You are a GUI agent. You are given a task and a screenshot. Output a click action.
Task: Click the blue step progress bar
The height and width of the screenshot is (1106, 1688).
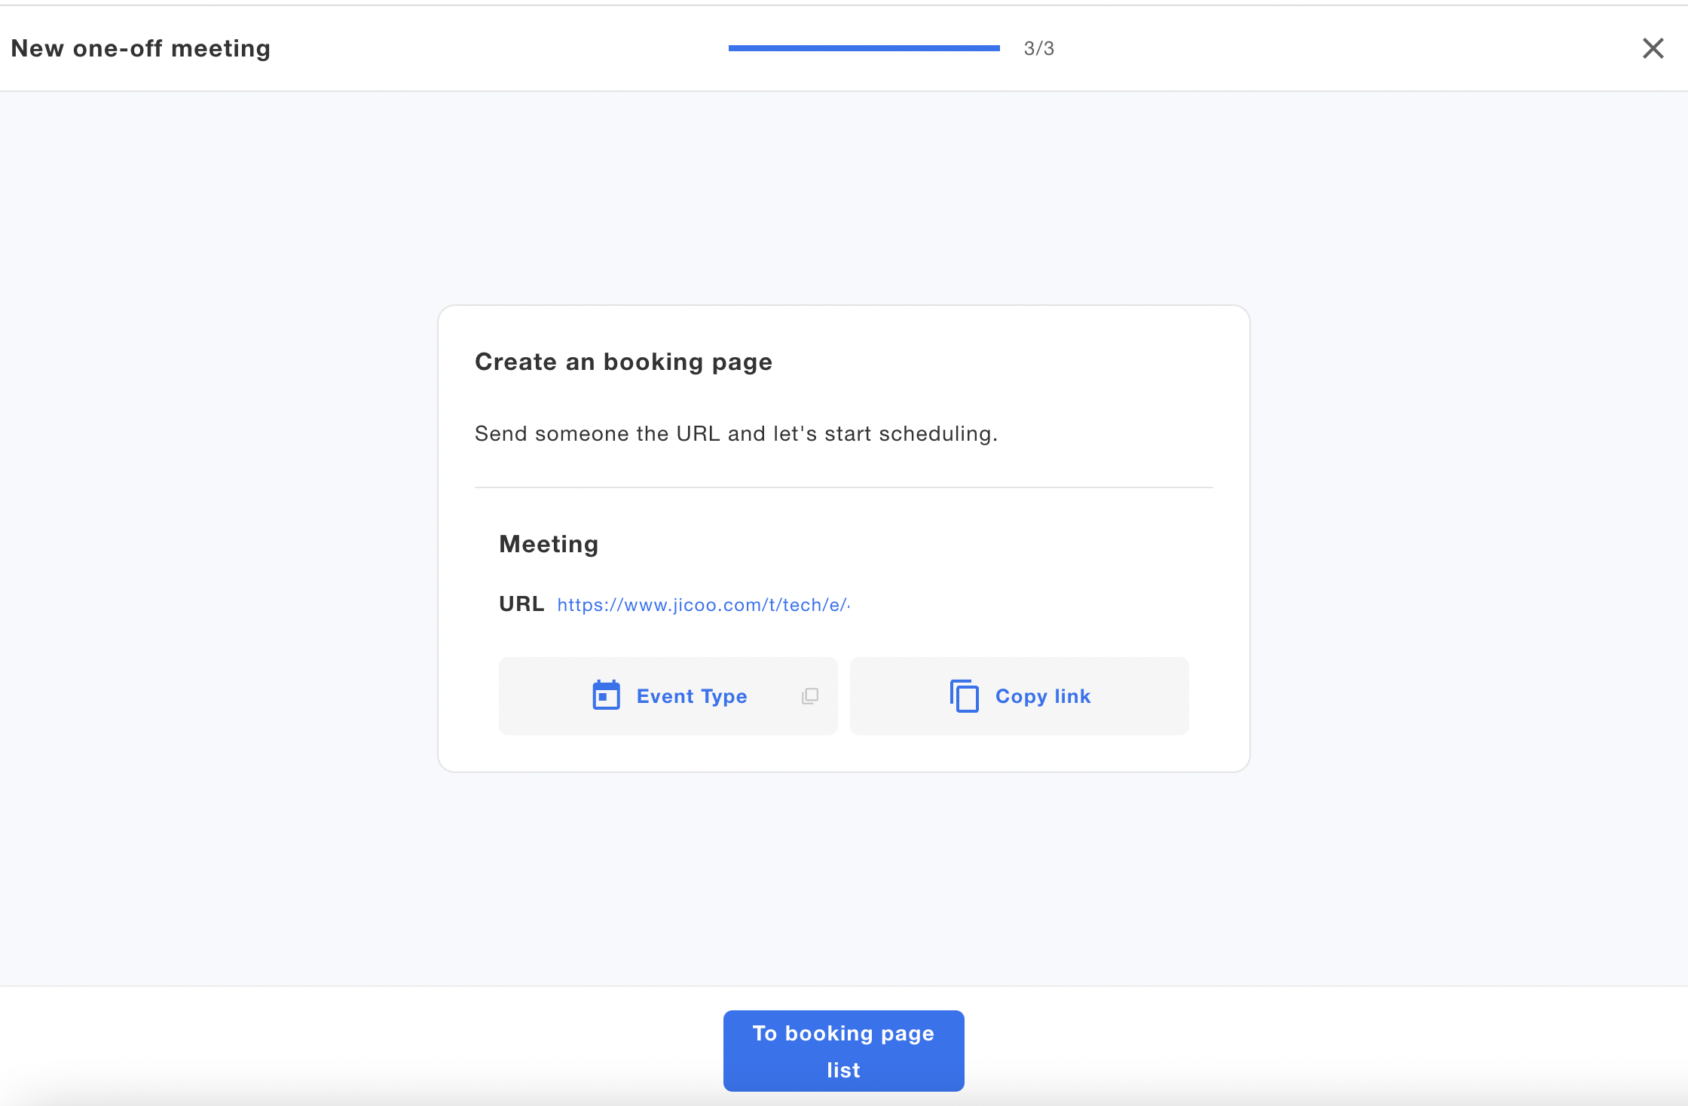tap(864, 48)
